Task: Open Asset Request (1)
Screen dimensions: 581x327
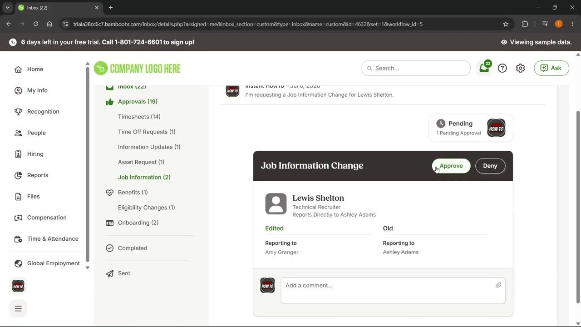Action: [141, 162]
